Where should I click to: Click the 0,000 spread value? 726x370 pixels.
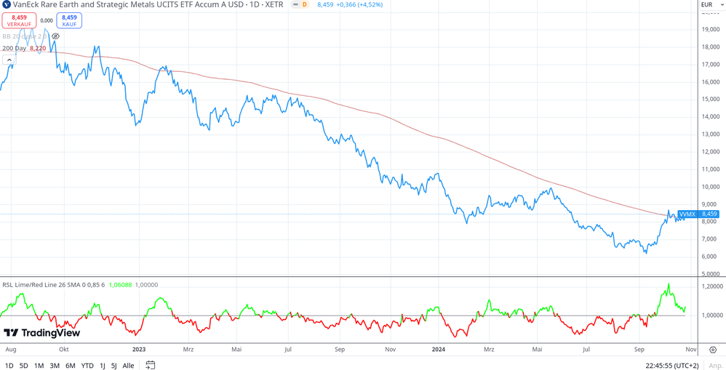tap(47, 20)
